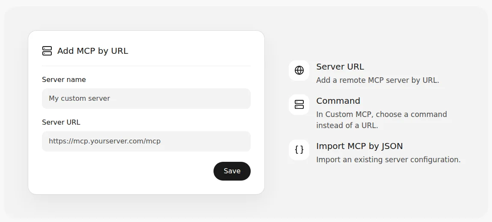Screen dimensions: 492x222
Task: Click the curly braces icon for Import MCP by JSON
Action: pyautogui.click(x=299, y=150)
